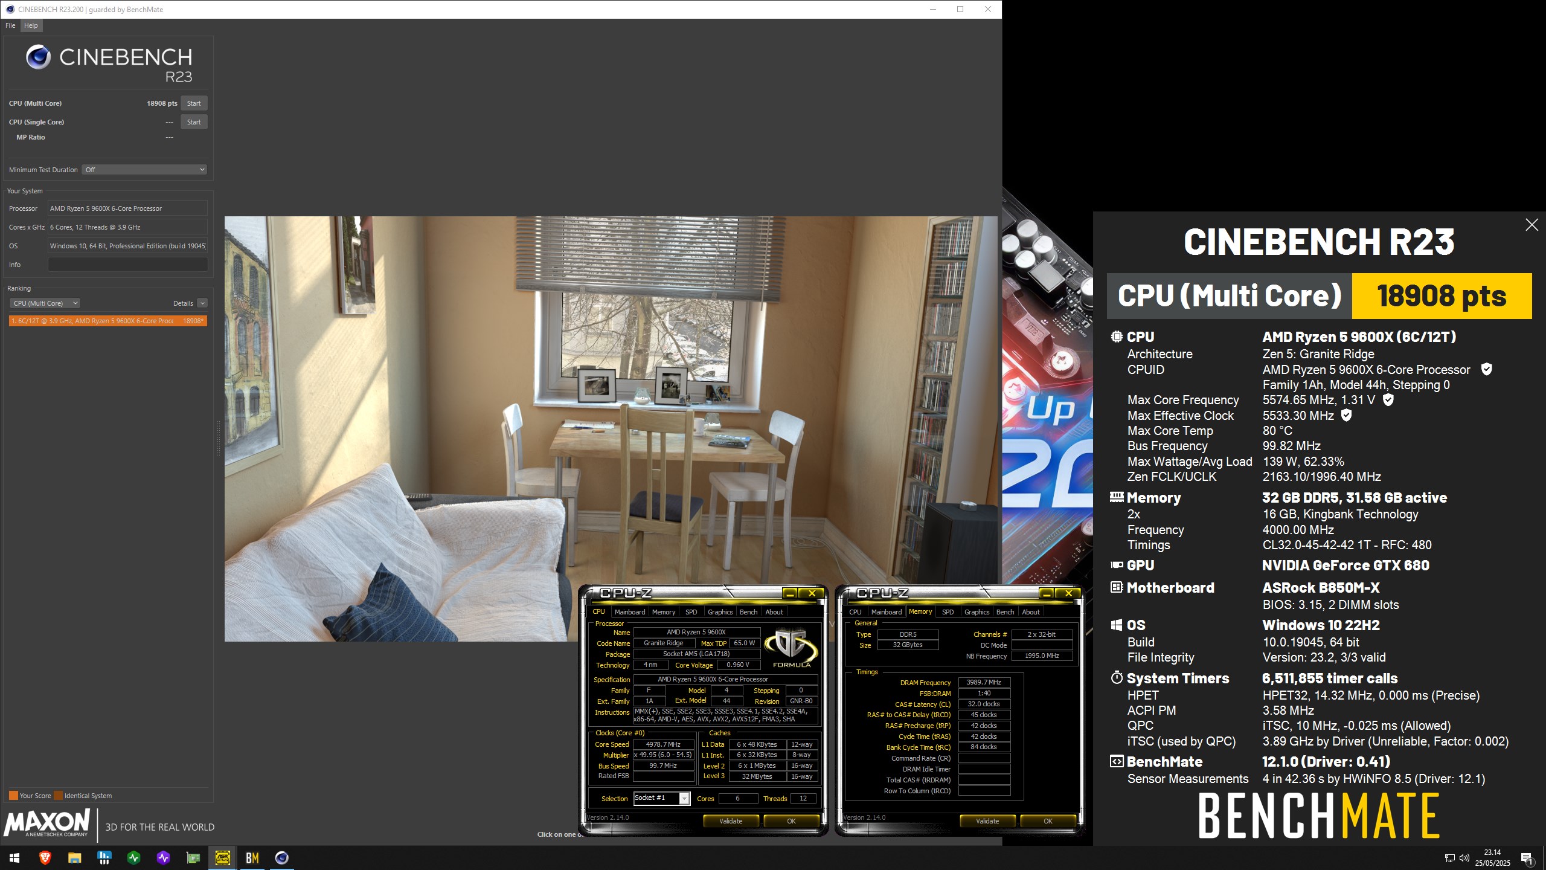1546x870 pixels.
Task: Switch to Cinebench via its taskbar icon
Action: pyautogui.click(x=281, y=858)
